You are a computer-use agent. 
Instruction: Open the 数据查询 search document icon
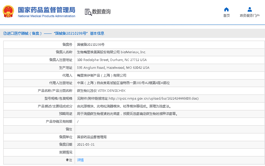88,12
